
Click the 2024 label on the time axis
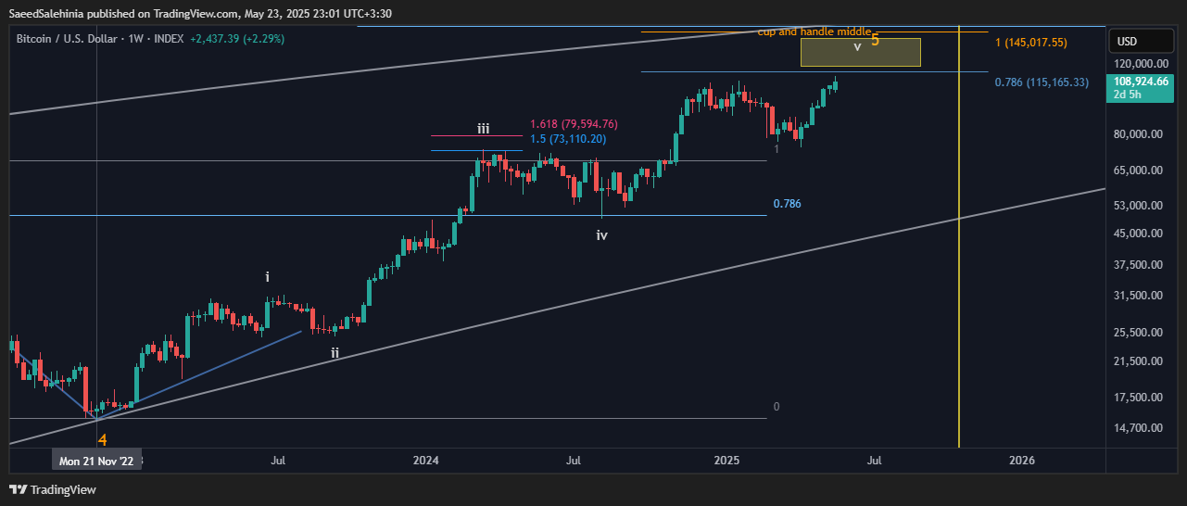tap(425, 460)
